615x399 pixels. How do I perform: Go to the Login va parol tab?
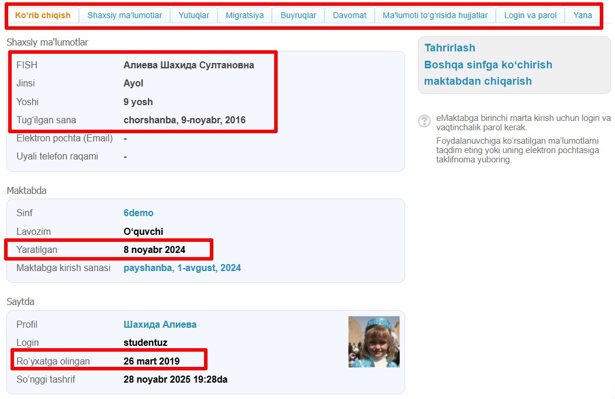pos(530,16)
